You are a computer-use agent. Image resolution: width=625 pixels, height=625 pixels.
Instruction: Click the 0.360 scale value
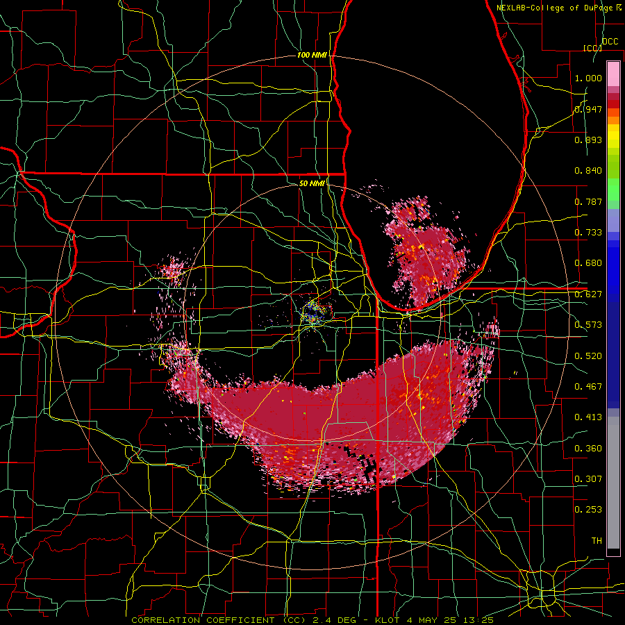pos(588,449)
